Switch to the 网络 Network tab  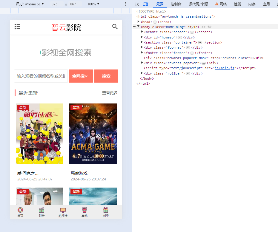point(221,4)
